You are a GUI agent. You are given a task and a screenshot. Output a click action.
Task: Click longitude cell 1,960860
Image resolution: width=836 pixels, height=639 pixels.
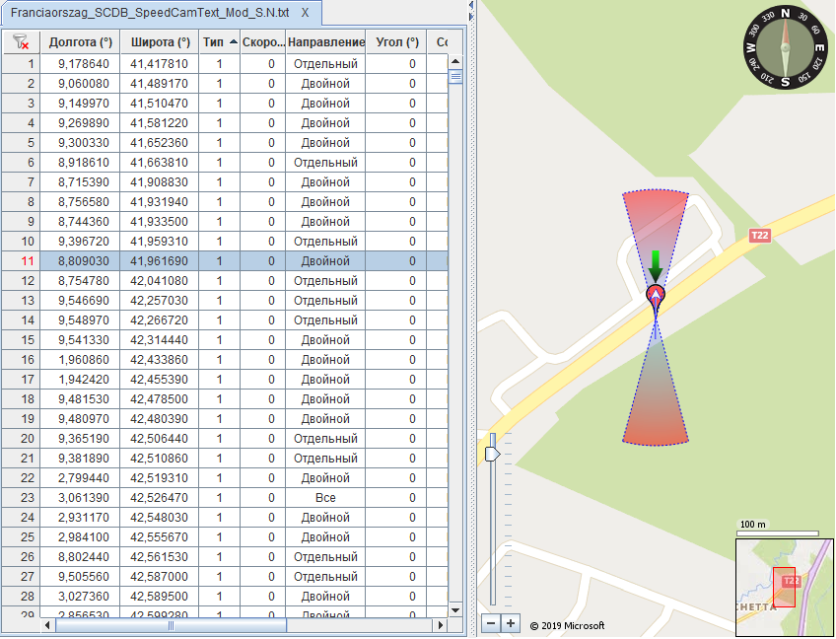tap(80, 360)
